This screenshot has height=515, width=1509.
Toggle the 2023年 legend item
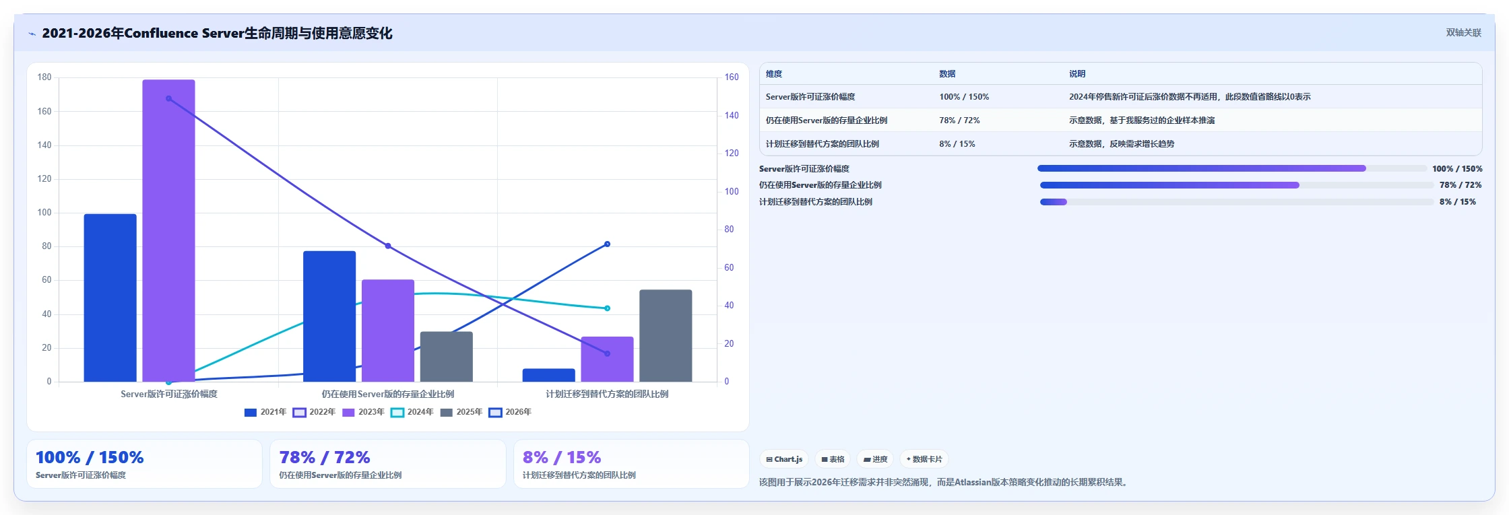coord(363,412)
